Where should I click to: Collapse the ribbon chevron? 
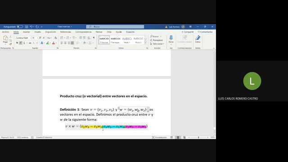point(214,48)
